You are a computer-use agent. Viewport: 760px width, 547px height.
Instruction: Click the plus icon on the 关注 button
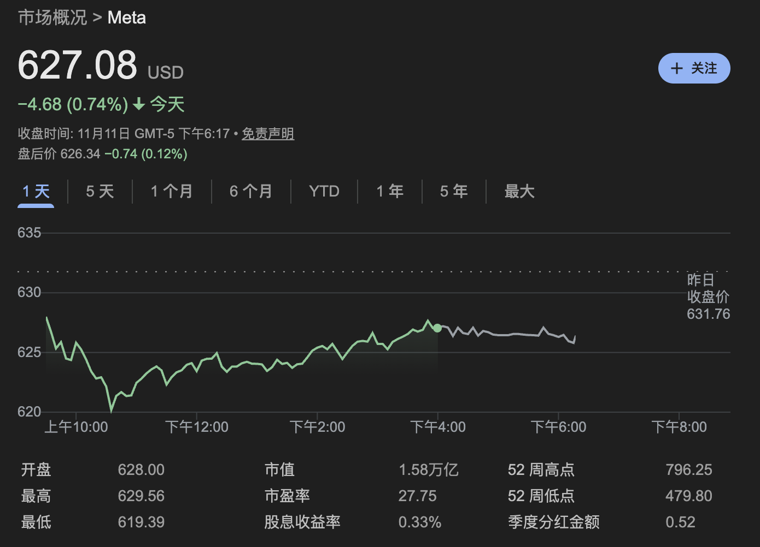pyautogui.click(x=677, y=68)
